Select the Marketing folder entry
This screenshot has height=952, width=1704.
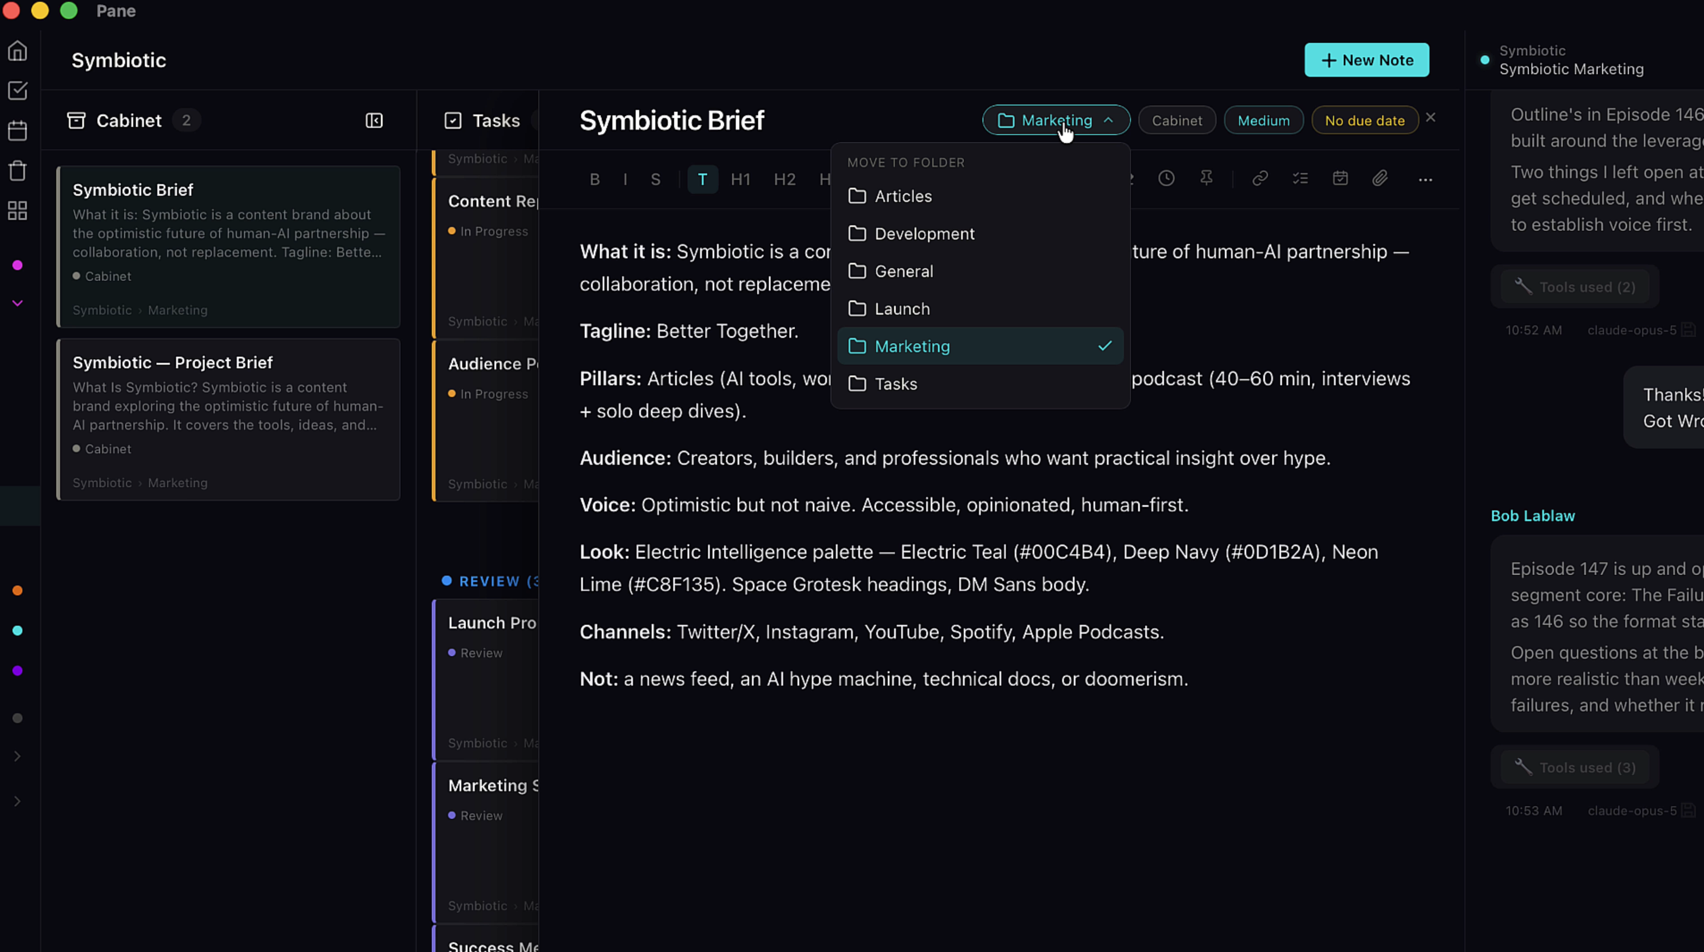coord(980,347)
